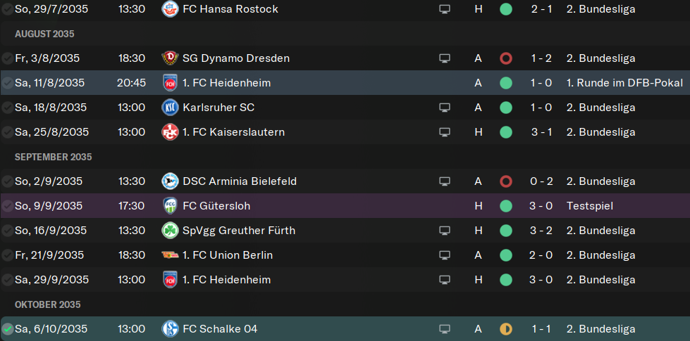Toggle the green checkmark on the Schalke 04 fixture
This screenshot has width=690, height=341.
point(8,329)
